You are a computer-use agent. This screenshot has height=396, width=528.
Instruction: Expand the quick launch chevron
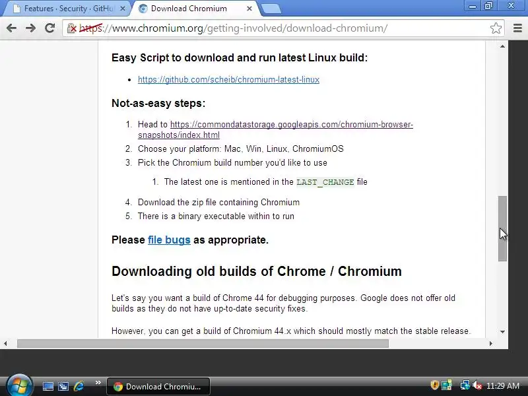[98, 383]
